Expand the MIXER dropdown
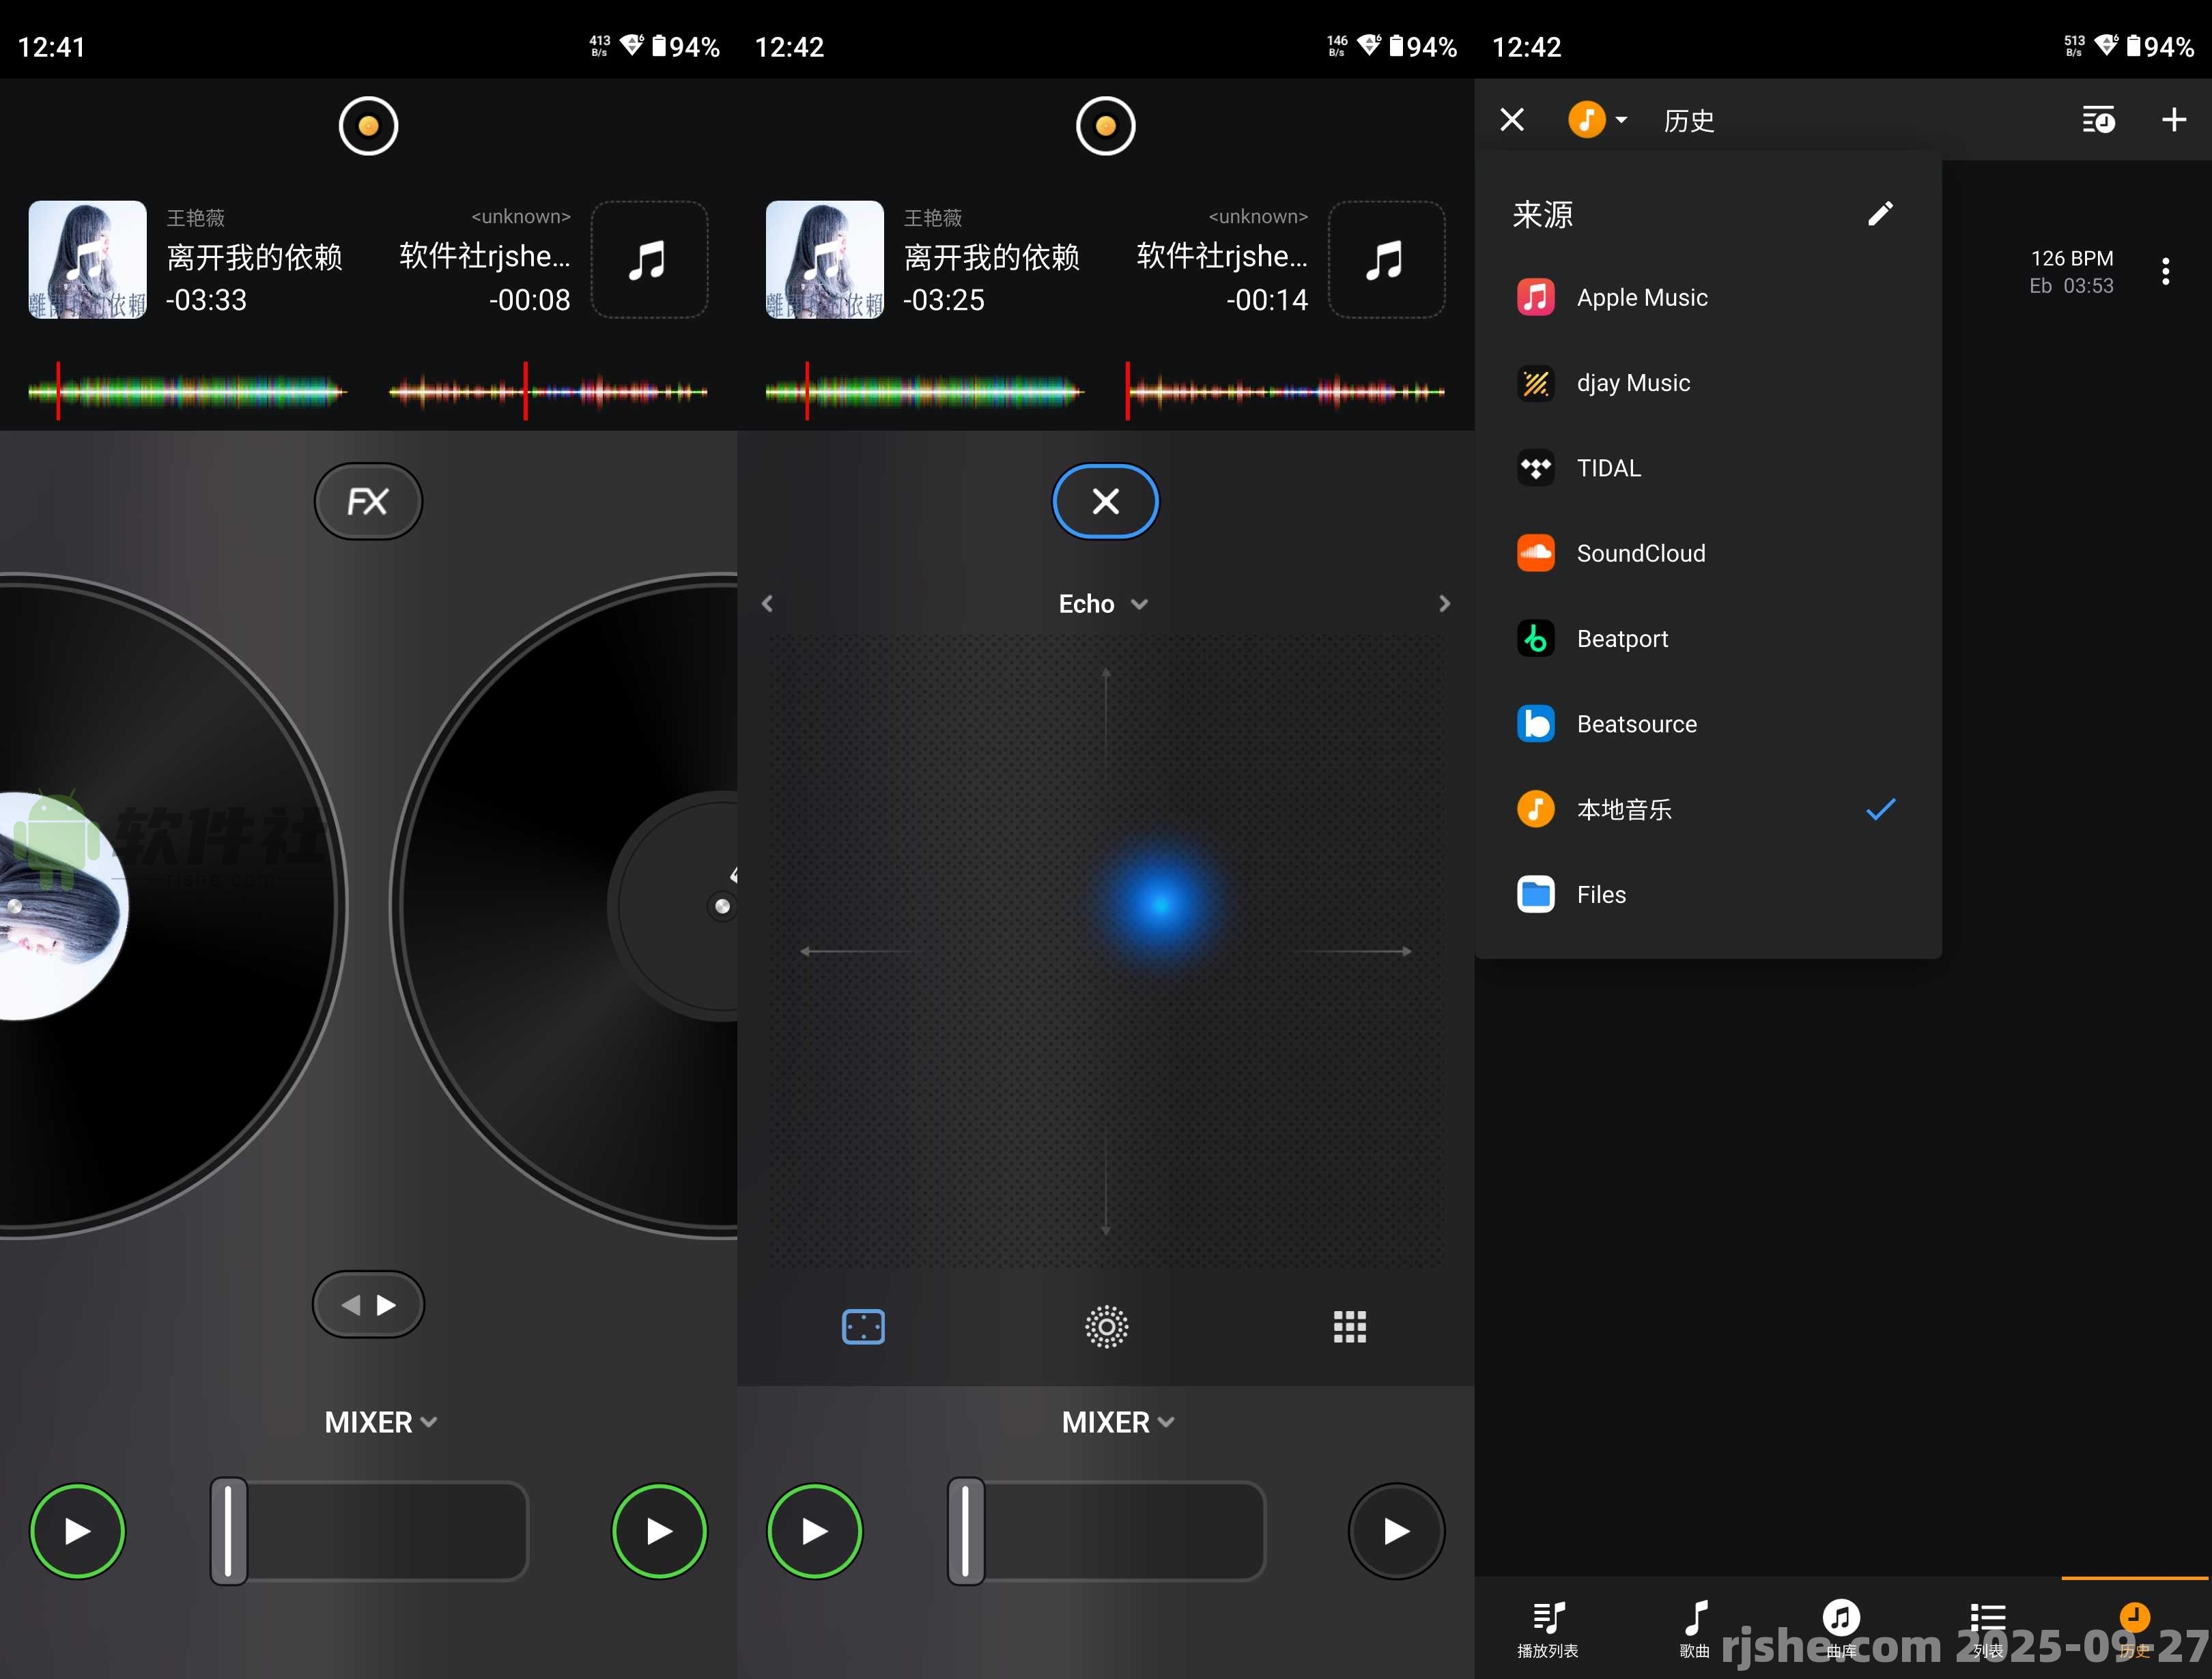This screenshot has width=2212, height=1679. [x=380, y=1421]
